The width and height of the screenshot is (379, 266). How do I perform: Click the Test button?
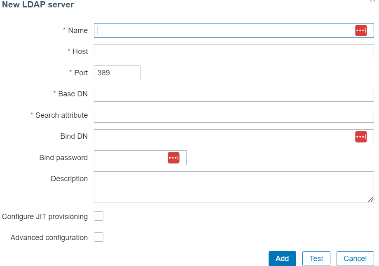point(316,259)
